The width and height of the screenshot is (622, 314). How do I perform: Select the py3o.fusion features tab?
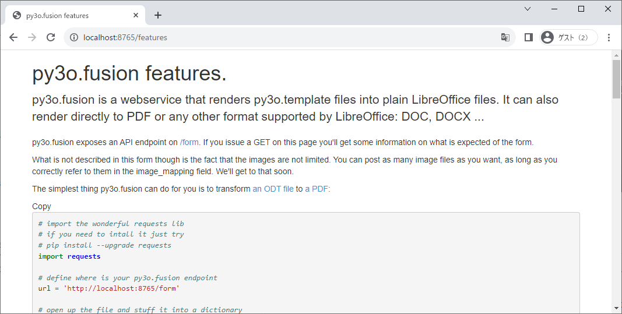point(76,16)
